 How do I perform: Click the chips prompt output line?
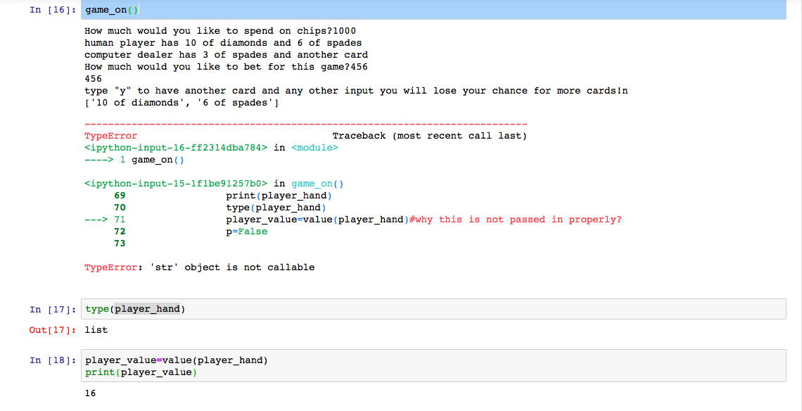218,30
